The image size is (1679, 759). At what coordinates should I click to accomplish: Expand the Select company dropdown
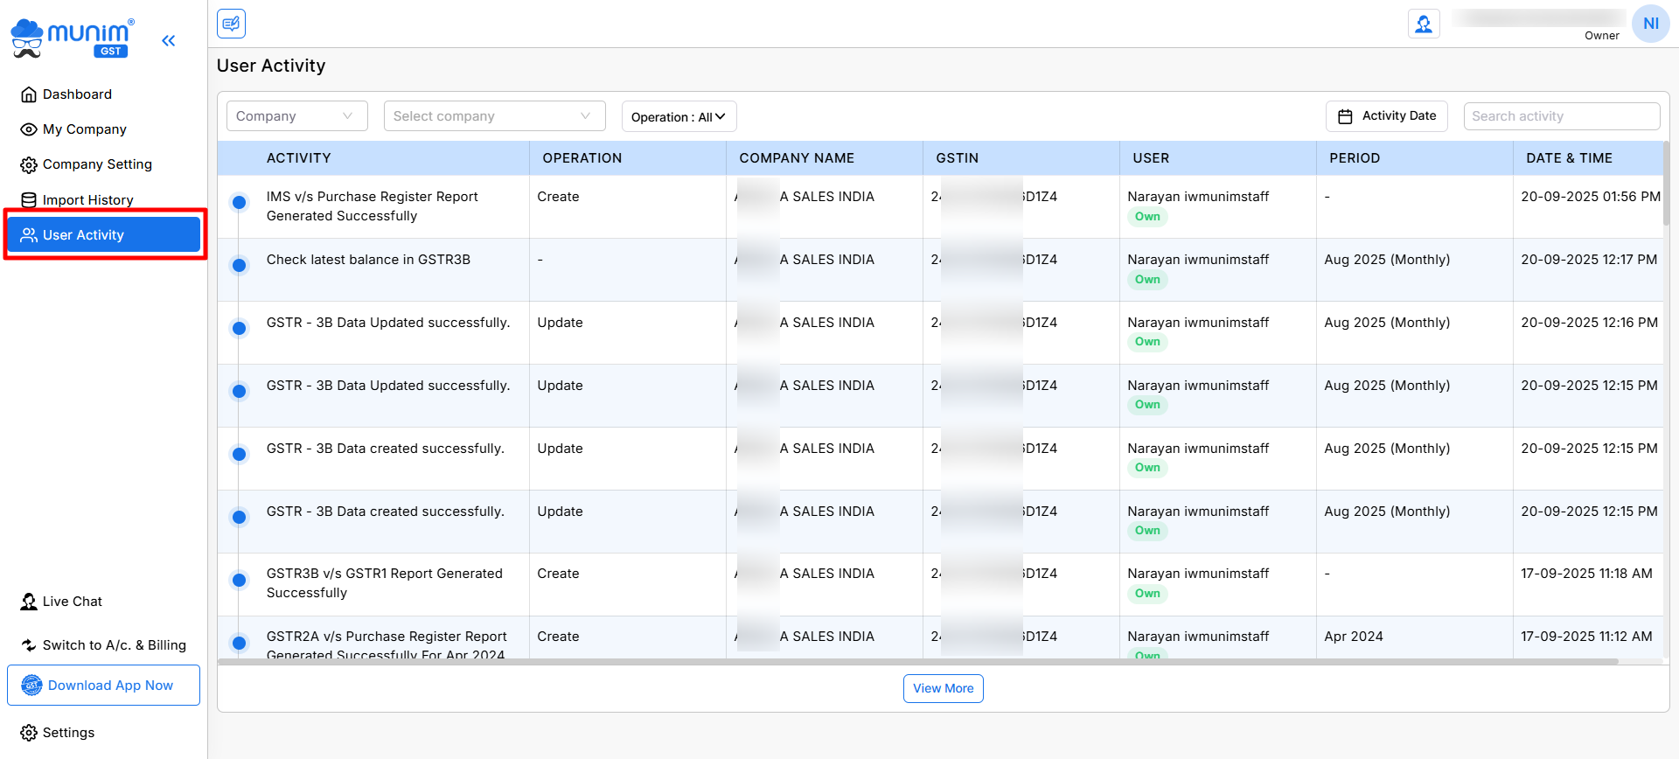494,116
